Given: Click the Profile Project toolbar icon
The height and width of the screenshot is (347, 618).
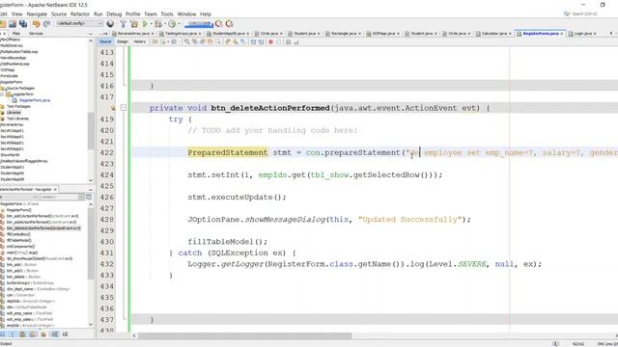Looking at the screenshot, I should click(x=172, y=24).
